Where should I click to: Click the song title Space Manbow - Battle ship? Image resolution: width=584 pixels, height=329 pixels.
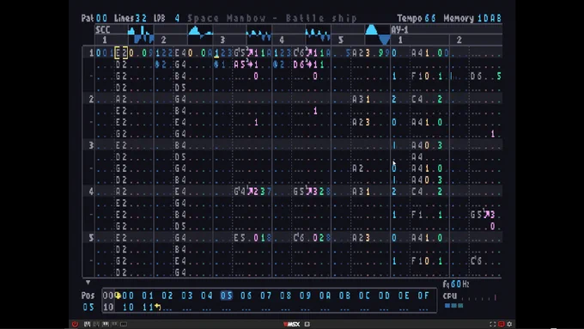point(272,18)
